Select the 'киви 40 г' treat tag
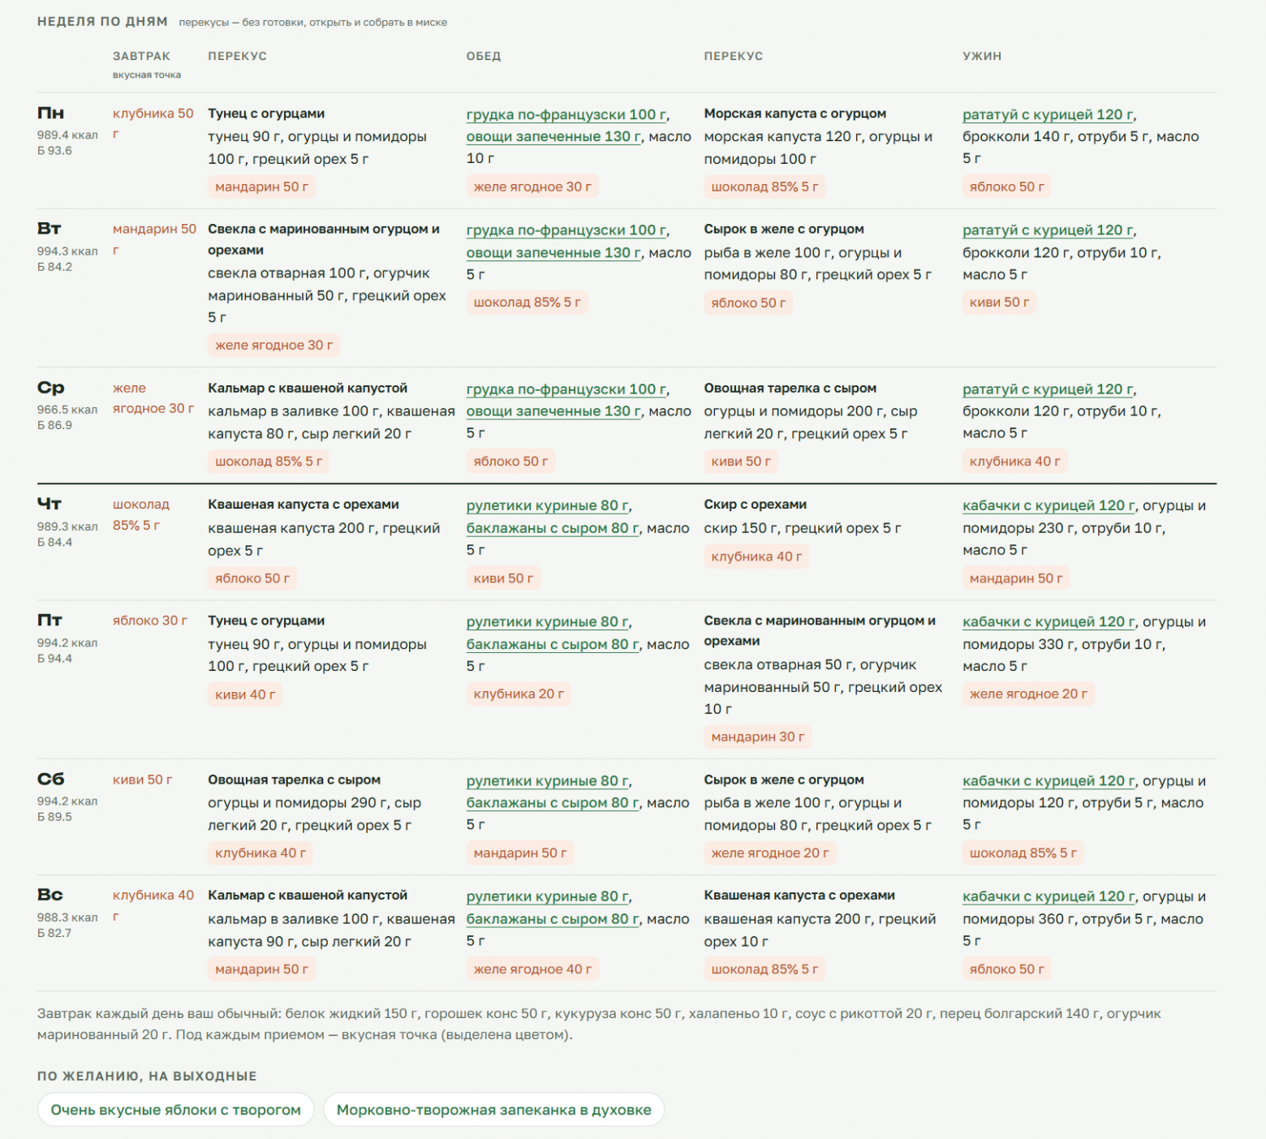This screenshot has width=1266, height=1139. click(x=245, y=694)
